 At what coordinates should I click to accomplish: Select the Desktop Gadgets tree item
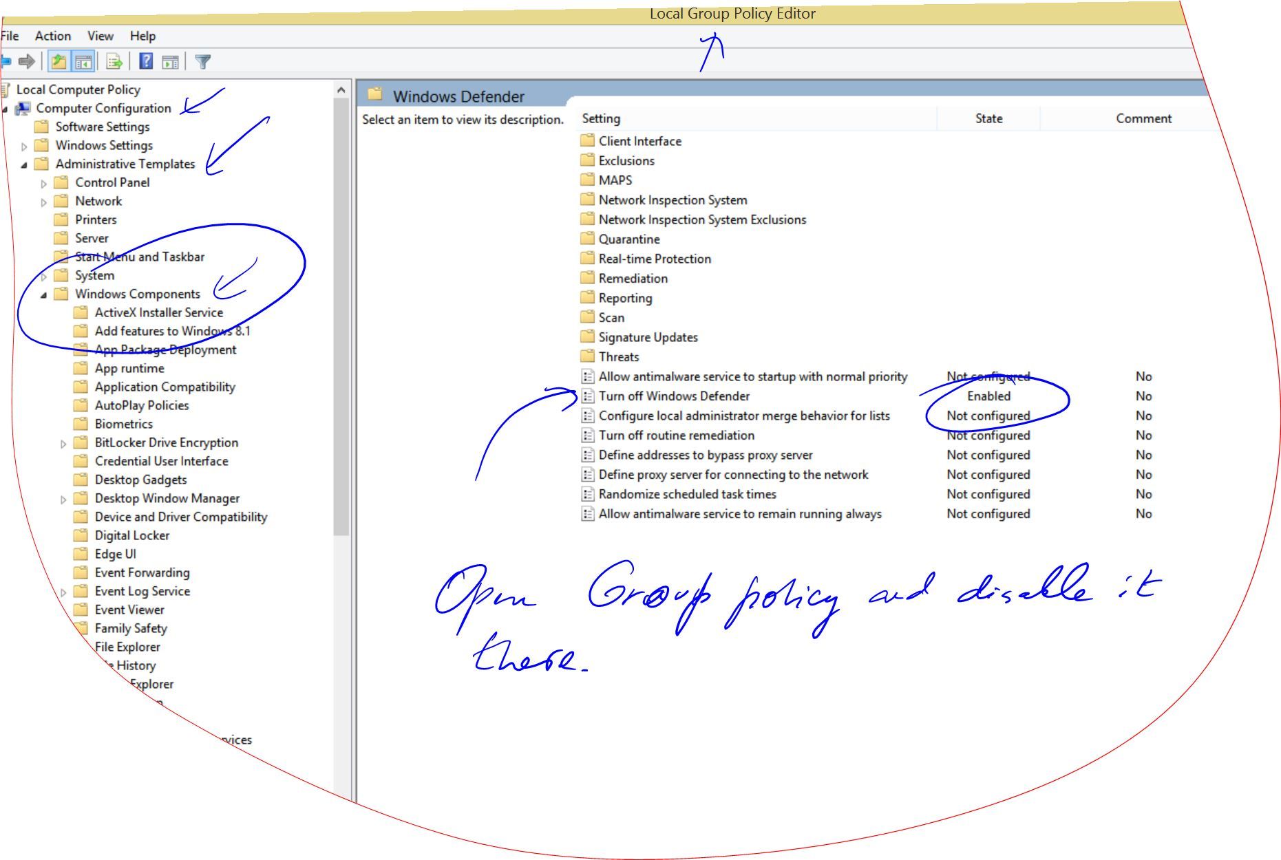point(141,480)
